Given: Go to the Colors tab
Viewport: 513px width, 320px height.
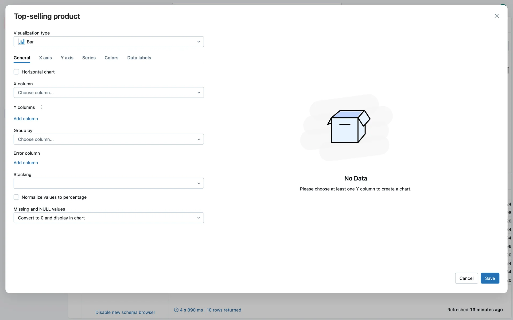Looking at the screenshot, I should tap(111, 58).
